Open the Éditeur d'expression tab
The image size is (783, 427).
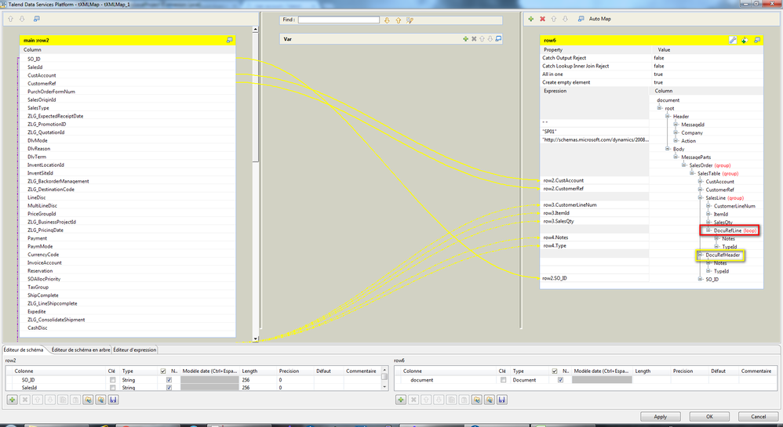point(135,350)
